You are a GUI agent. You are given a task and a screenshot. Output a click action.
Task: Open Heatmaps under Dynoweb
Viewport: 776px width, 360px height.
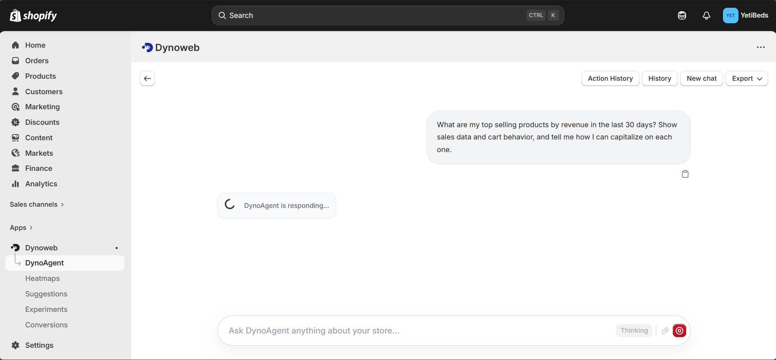coord(42,278)
